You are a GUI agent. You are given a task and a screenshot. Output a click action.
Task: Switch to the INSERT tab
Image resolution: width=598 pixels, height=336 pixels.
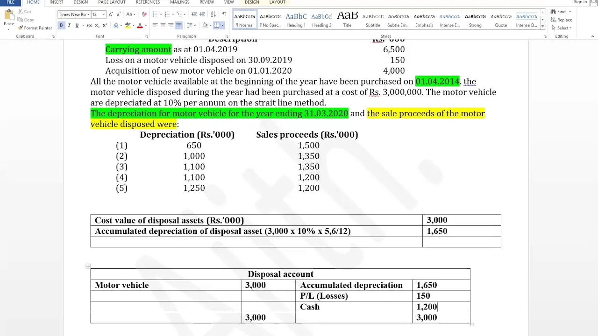pos(56,2)
